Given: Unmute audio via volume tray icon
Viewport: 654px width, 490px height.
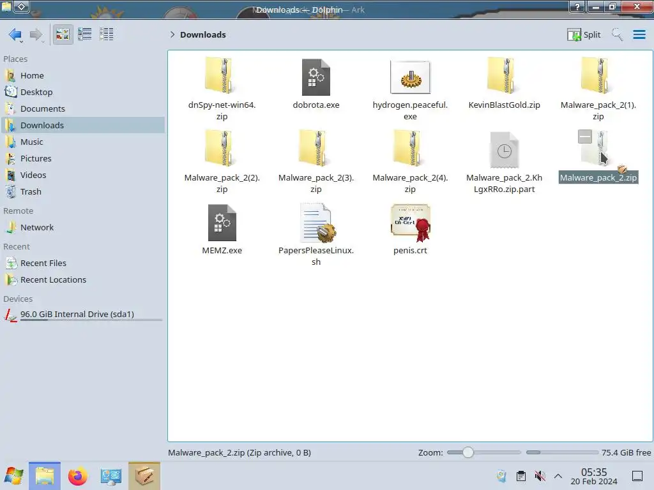Looking at the screenshot, I should pyautogui.click(x=540, y=476).
